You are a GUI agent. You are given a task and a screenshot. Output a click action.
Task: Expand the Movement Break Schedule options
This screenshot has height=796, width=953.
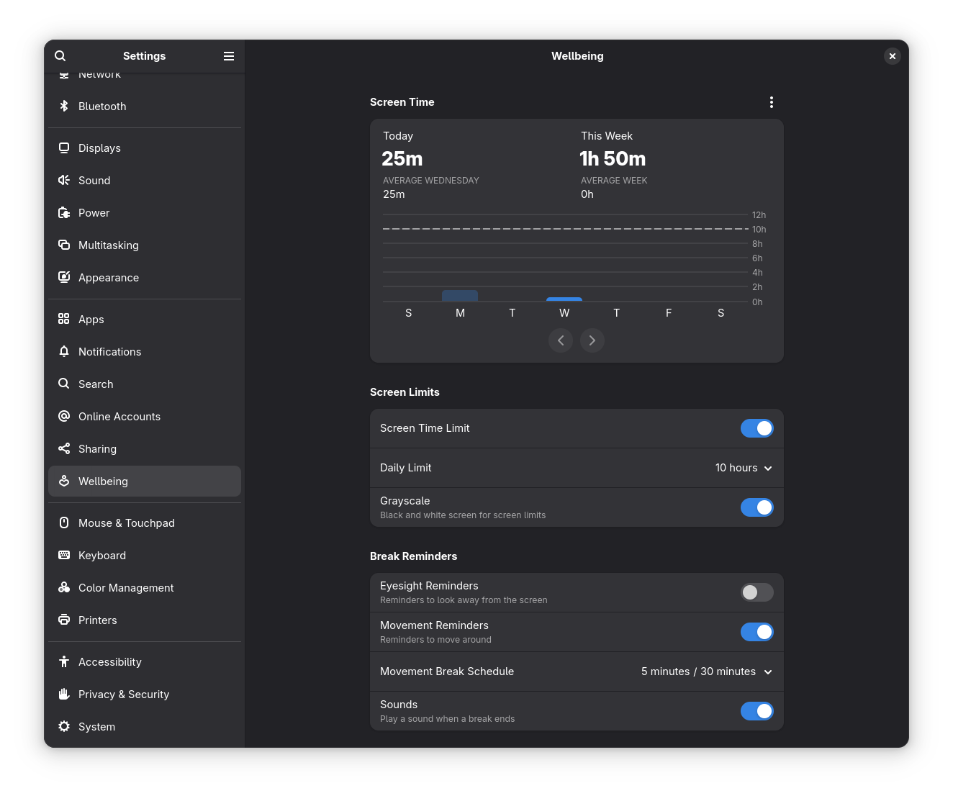click(x=706, y=671)
